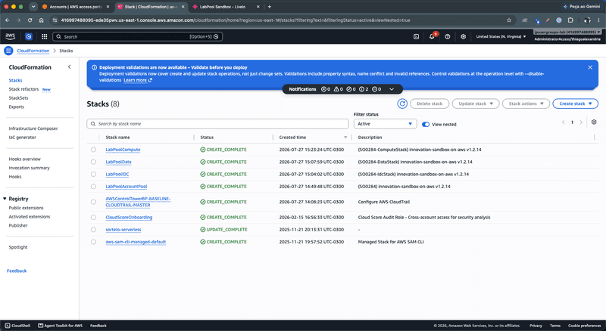The width and height of the screenshot is (606, 331).
Task: Select the AWSControlTowerBP-BASELINE-CLOUDTRAIL-MASTER radio button
Action: pyautogui.click(x=93, y=202)
